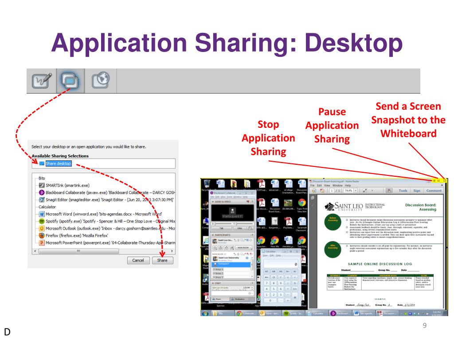This screenshot has height=341, width=454.
Task: Collapse the Chat panel
Action: pos(213,283)
